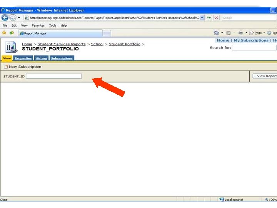Click the browser Back arrow button

[x=5, y=18]
